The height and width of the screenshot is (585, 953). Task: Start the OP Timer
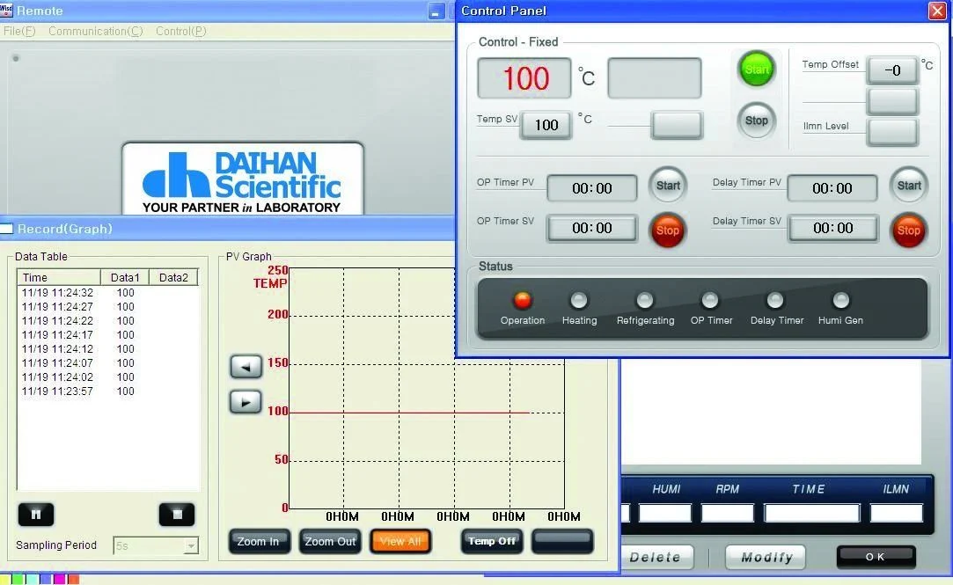click(x=668, y=186)
